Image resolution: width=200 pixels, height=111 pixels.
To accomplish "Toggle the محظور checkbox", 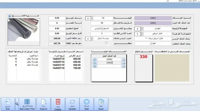I will click(106, 43).
